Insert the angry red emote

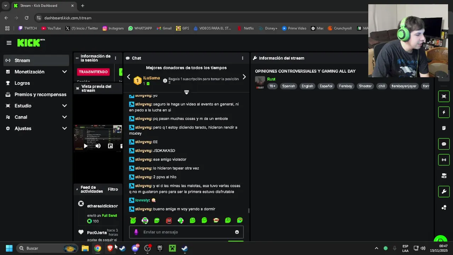(169, 220)
